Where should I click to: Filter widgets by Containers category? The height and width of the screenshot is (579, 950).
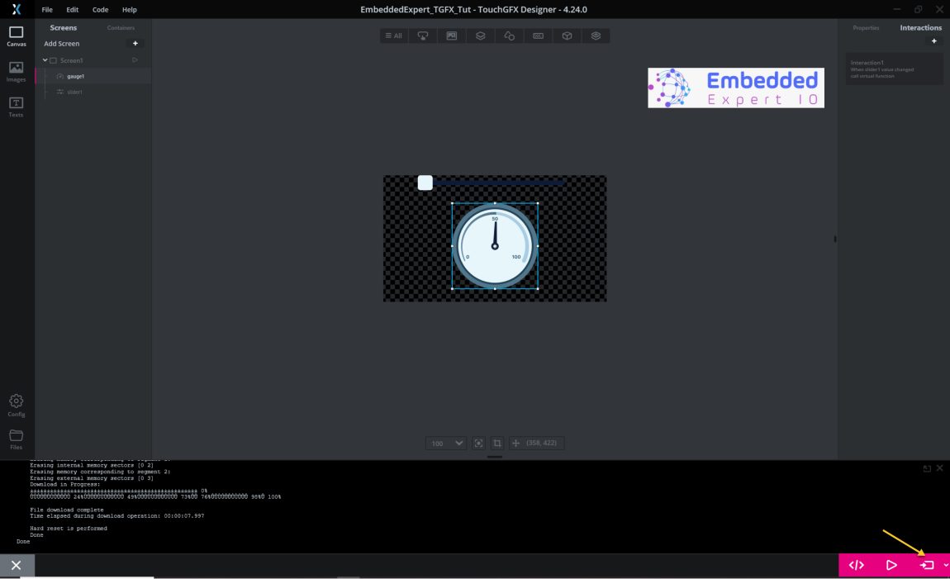481,36
